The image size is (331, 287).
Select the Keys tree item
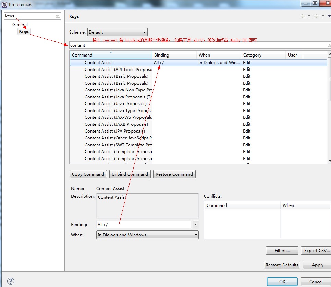24,32
